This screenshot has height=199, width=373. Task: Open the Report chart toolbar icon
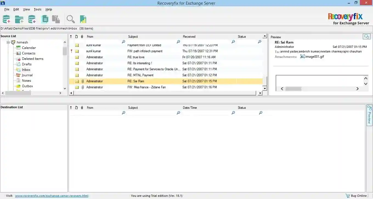click(x=83, y=19)
